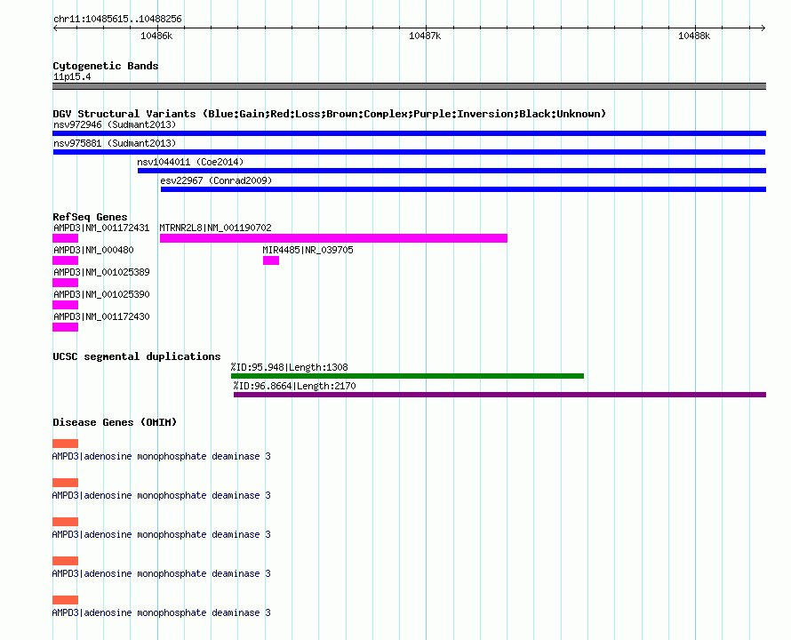This screenshot has width=791, height=640.
Task: Click the magenta block under AMPD3|NM_001172431
Action: click(65, 238)
